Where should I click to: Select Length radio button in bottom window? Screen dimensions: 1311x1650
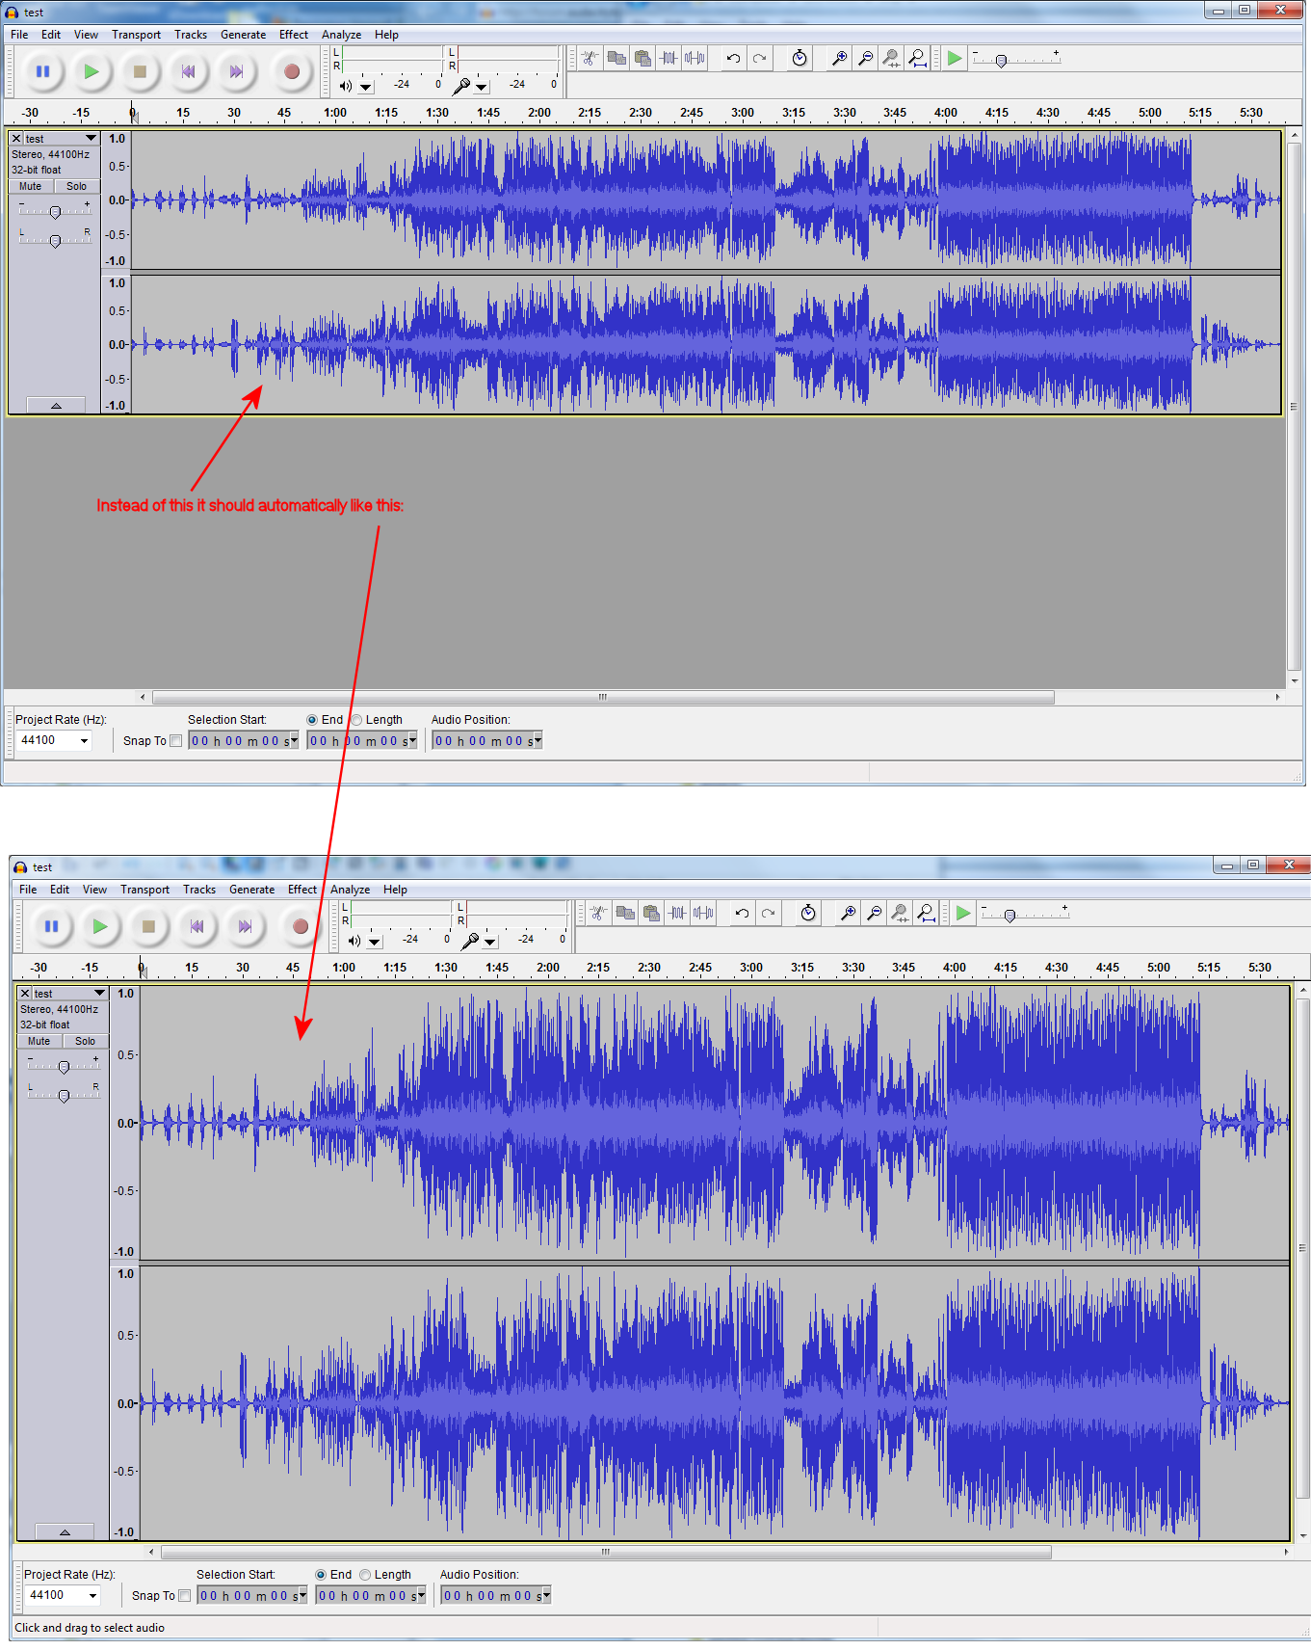pos(365,1575)
